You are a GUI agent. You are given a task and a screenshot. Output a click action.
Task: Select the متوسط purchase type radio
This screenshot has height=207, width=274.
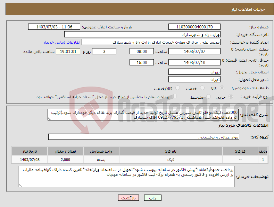208,97
